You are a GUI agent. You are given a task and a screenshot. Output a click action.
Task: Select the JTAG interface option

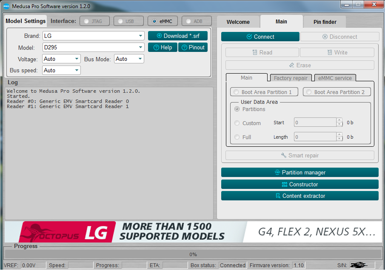pyautogui.click(x=94, y=21)
